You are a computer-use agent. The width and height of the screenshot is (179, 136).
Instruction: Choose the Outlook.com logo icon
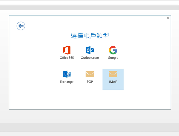90,50
